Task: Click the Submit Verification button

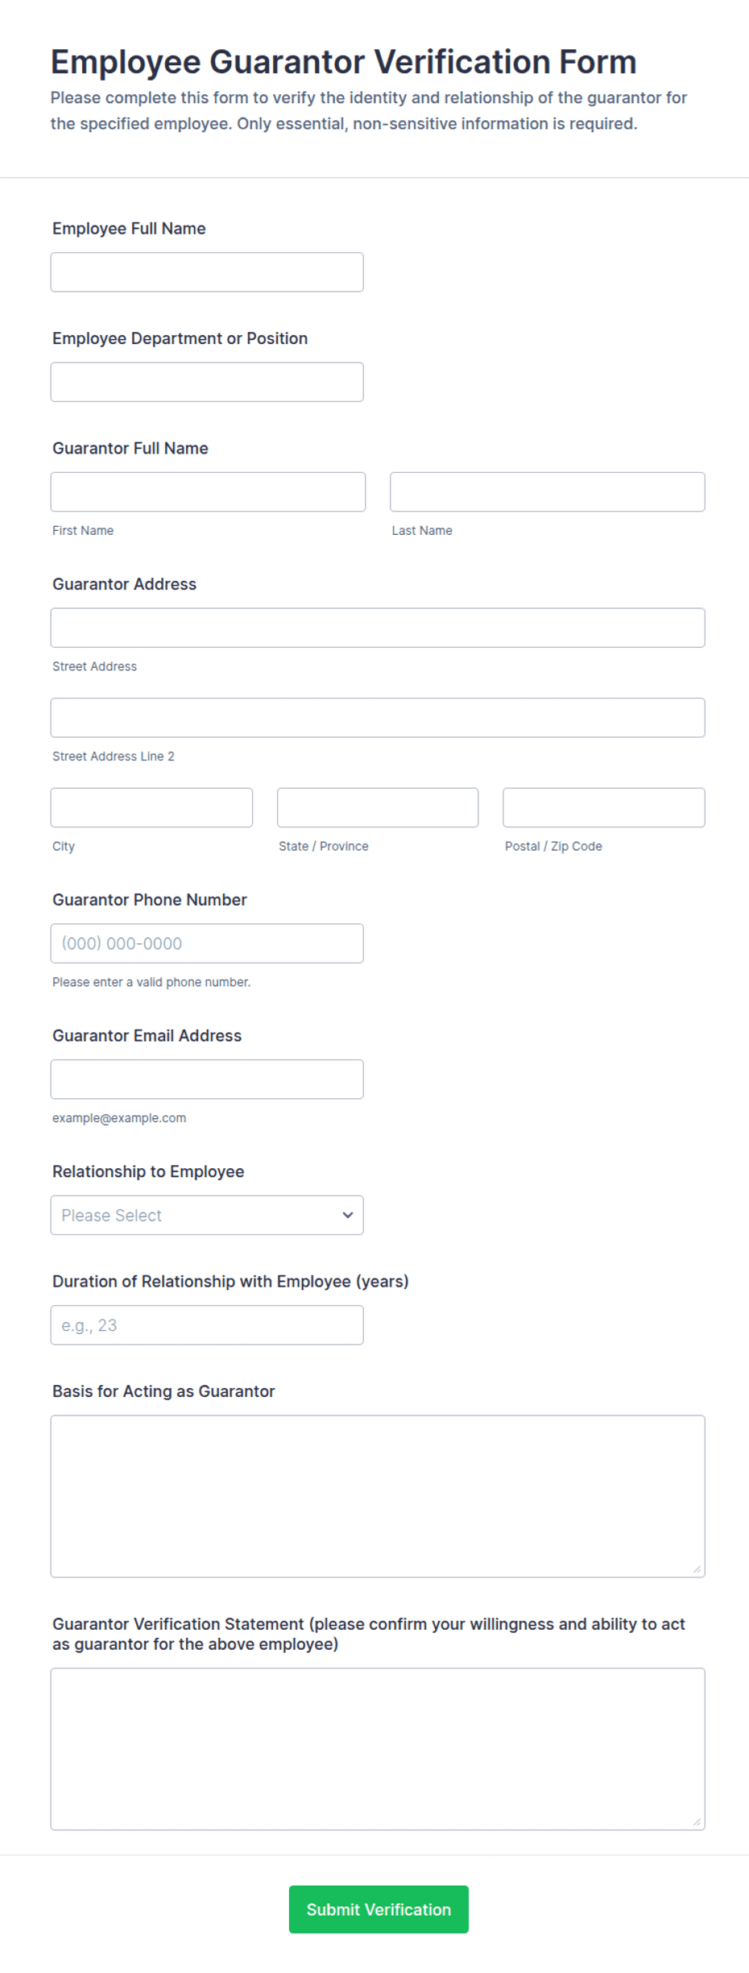Action: pyautogui.click(x=378, y=1909)
